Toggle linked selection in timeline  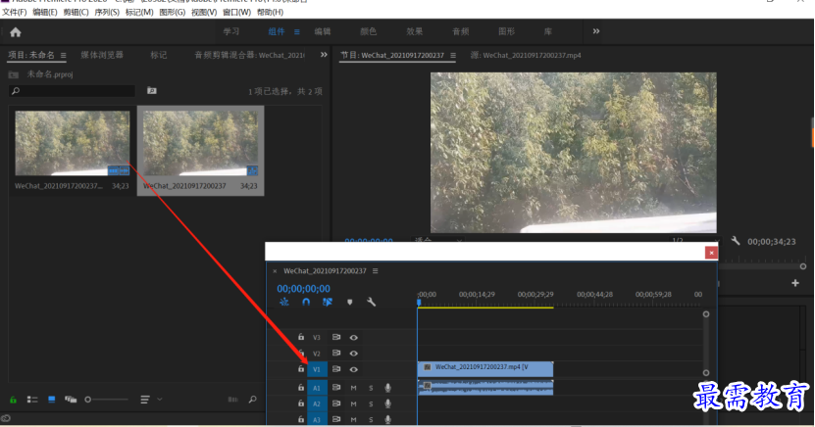[327, 302]
